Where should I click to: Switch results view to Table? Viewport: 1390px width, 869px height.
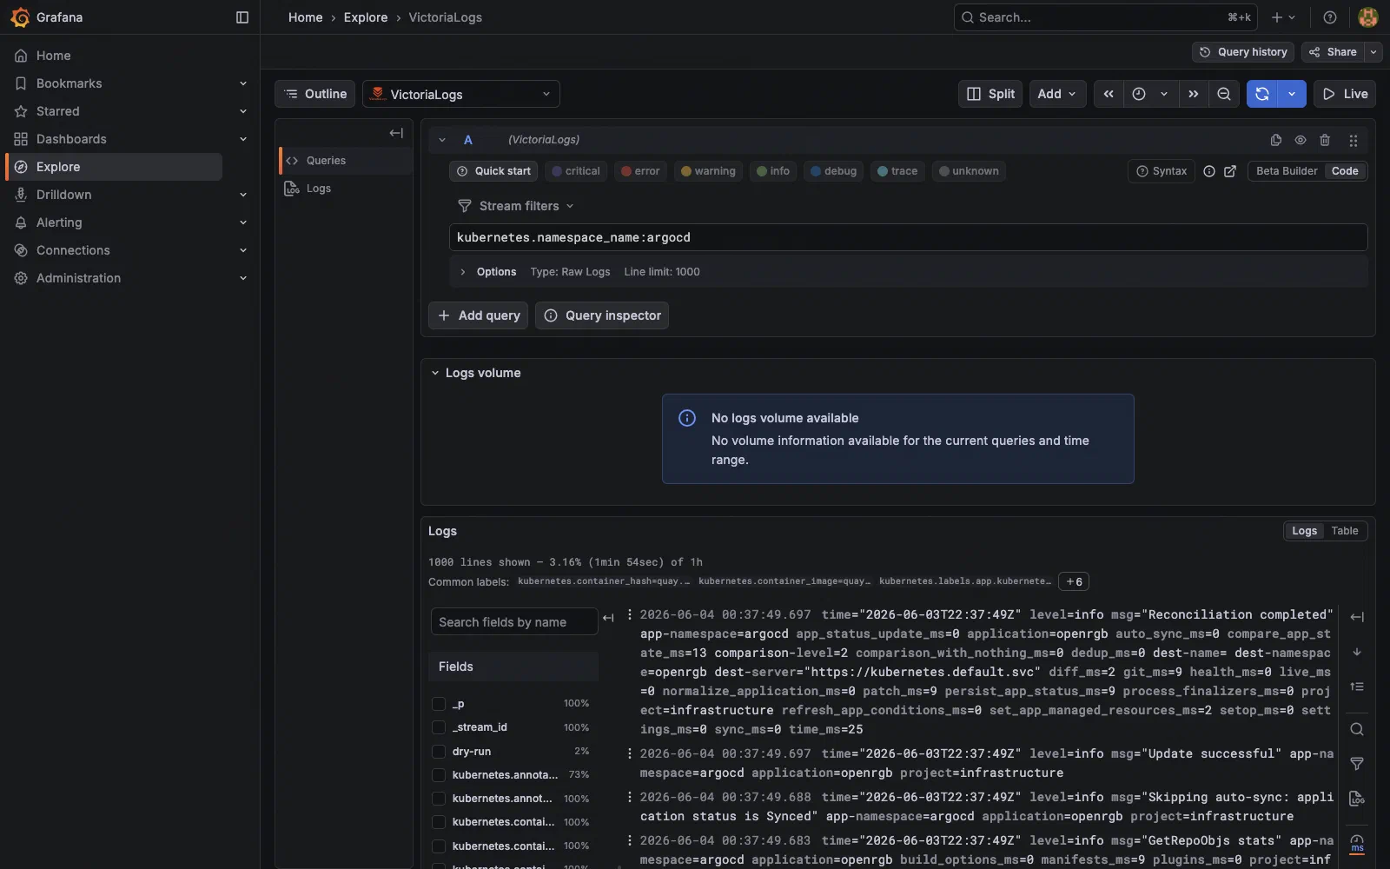coord(1344,531)
